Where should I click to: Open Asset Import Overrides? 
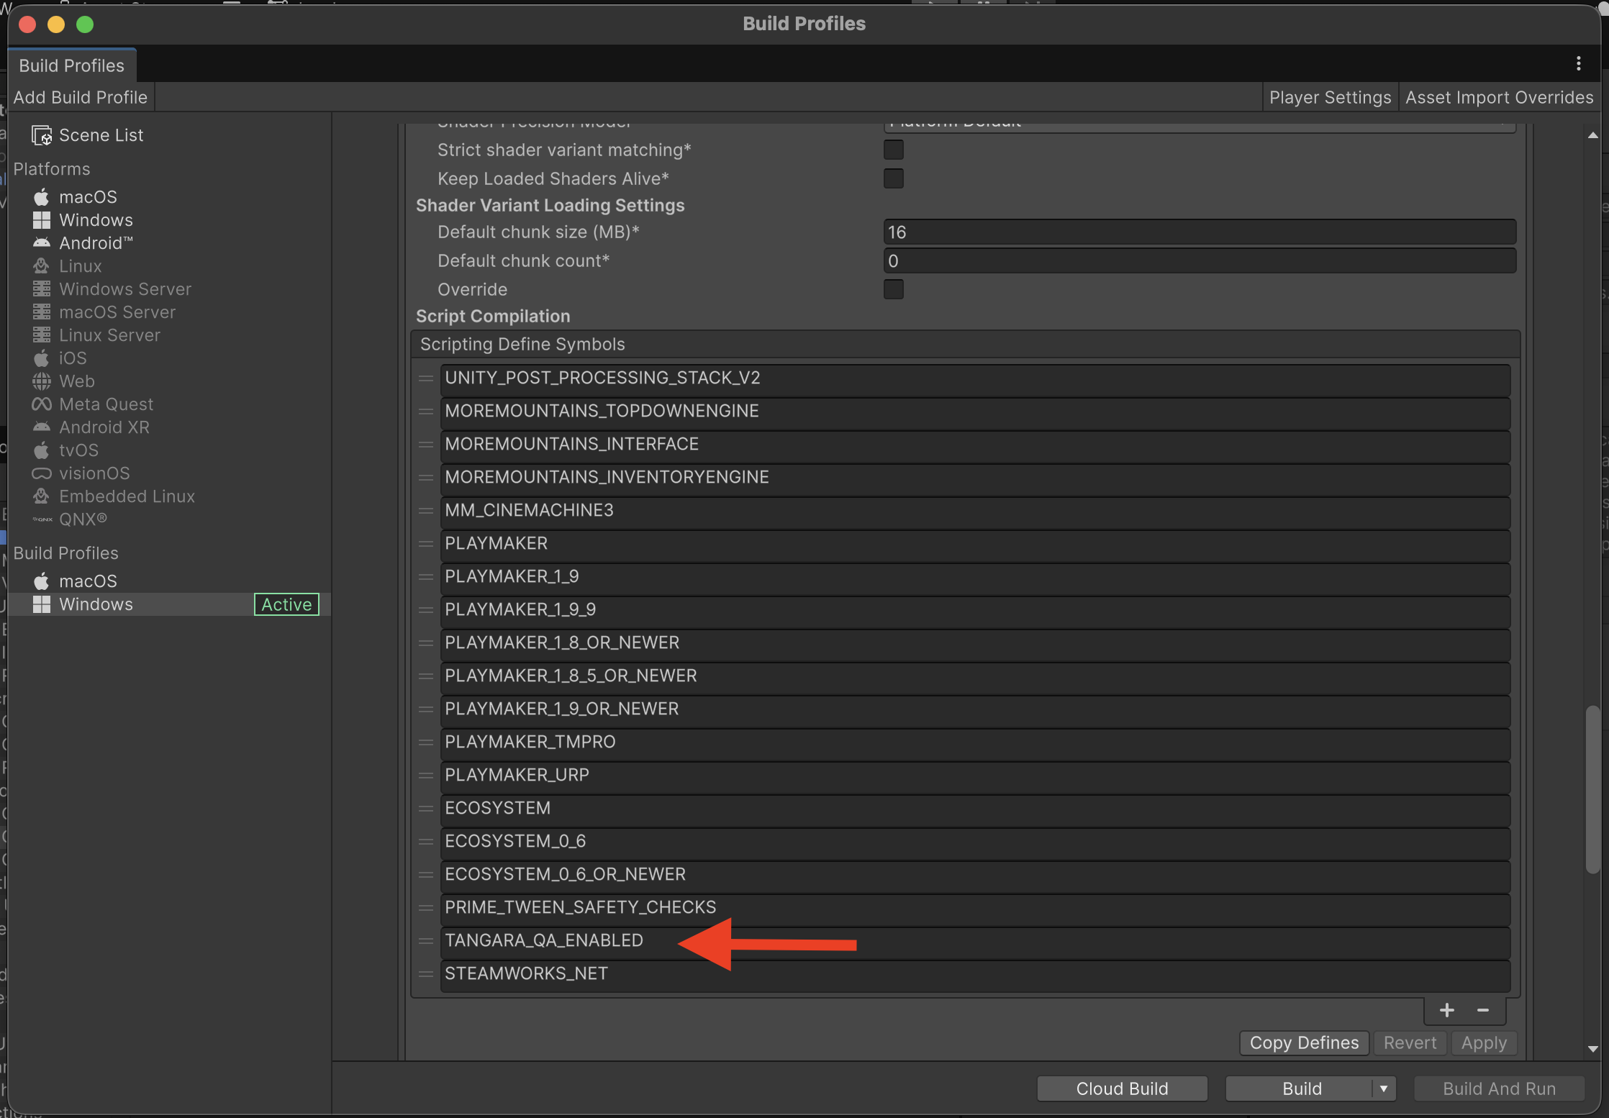[x=1499, y=97]
